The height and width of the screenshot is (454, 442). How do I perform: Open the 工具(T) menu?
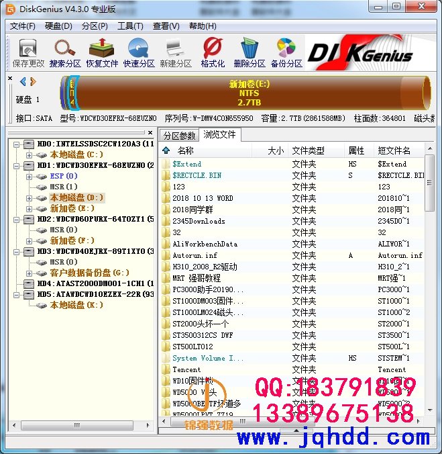130,26
